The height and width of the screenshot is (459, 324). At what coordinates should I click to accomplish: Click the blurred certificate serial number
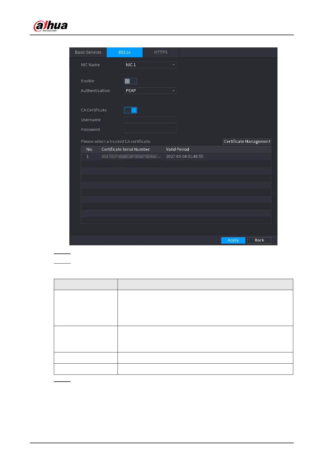(x=131, y=156)
